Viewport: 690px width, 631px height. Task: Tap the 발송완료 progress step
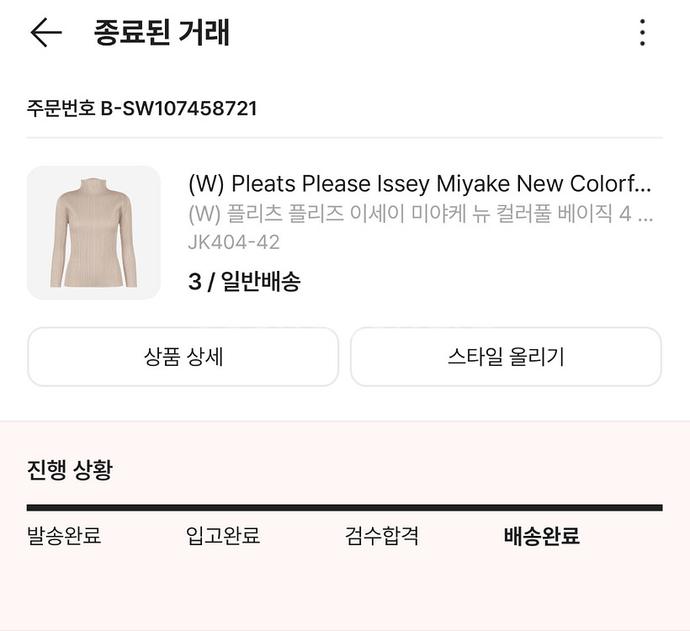pyautogui.click(x=64, y=536)
